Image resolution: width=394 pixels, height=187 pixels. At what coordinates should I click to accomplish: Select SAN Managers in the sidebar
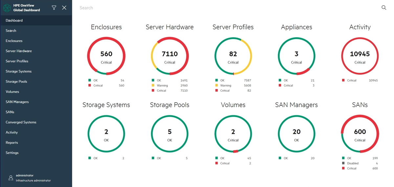[x=36, y=102]
